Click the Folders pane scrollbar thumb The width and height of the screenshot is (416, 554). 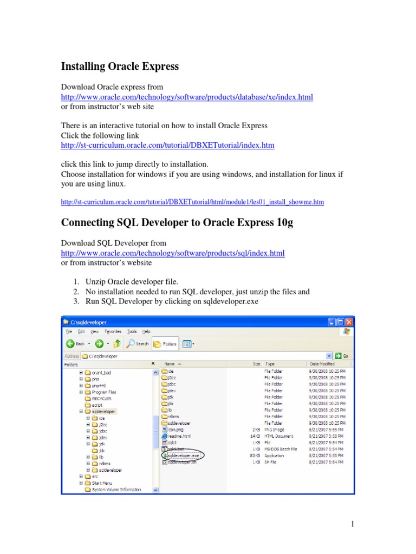[155, 432]
